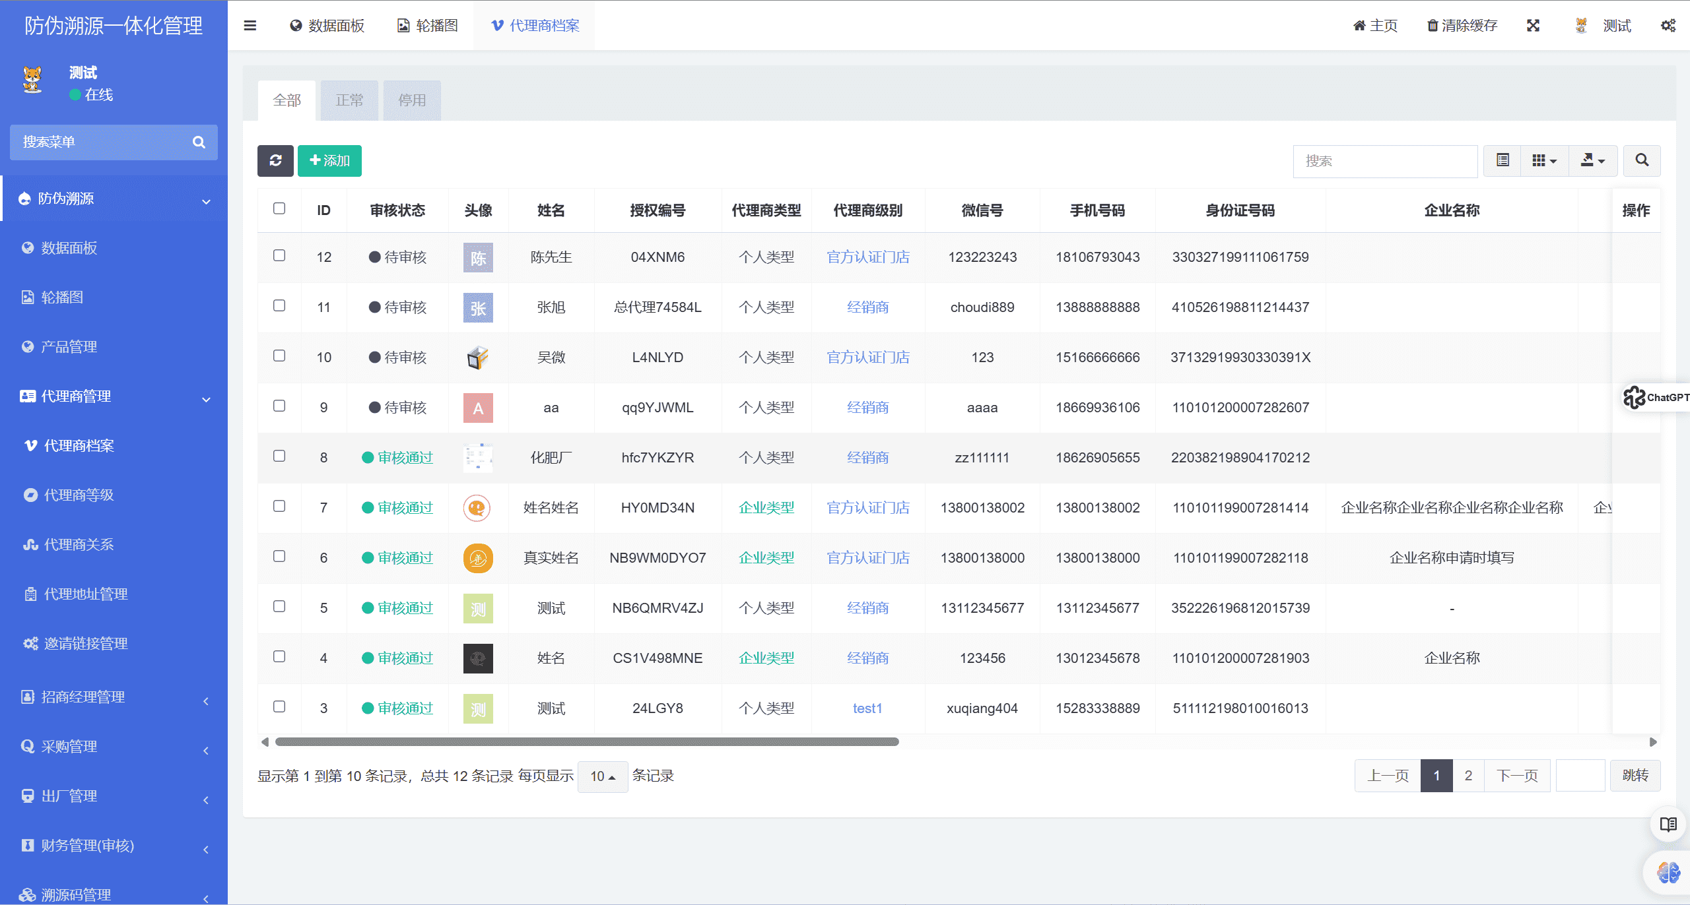Open the columns visibility dropdown
Screen dimensions: 1690x905
tap(1545, 160)
